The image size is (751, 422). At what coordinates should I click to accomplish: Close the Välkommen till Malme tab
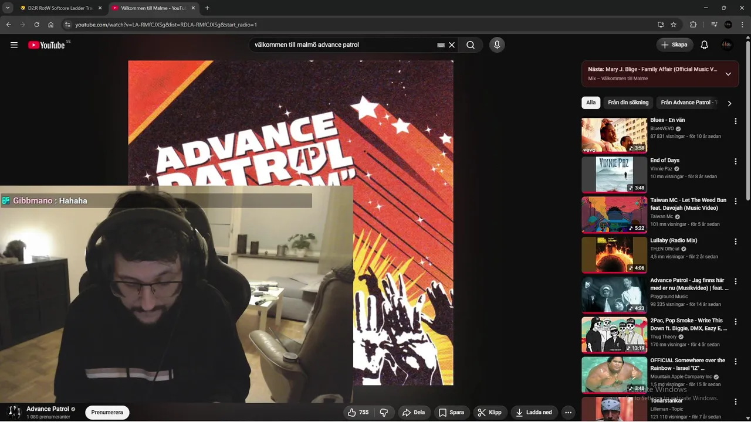click(x=193, y=8)
